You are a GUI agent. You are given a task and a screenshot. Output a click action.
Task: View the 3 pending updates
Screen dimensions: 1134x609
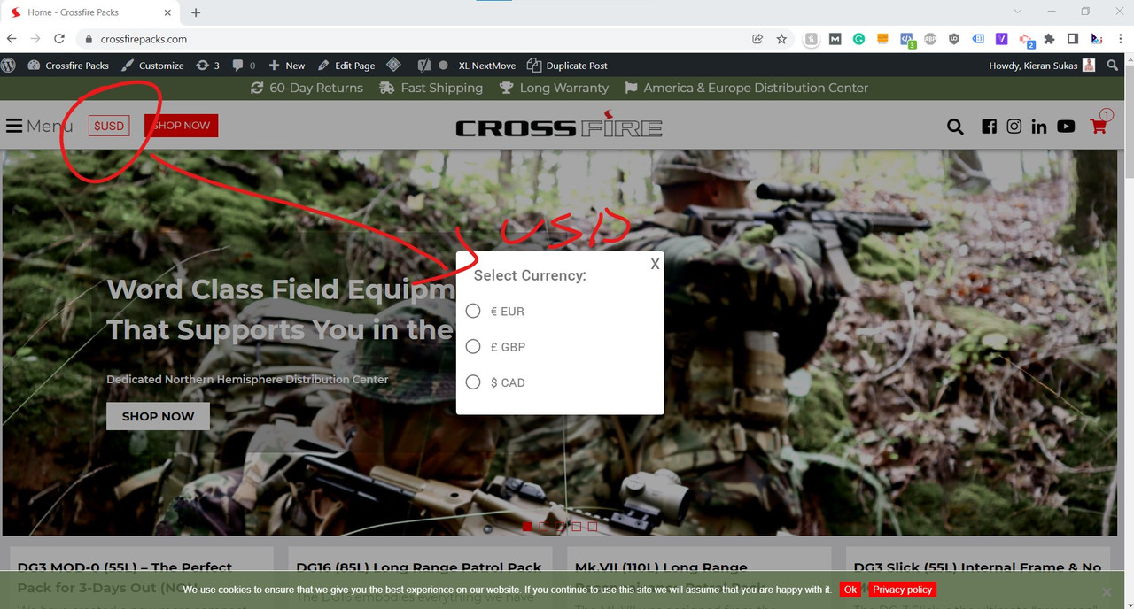(207, 66)
